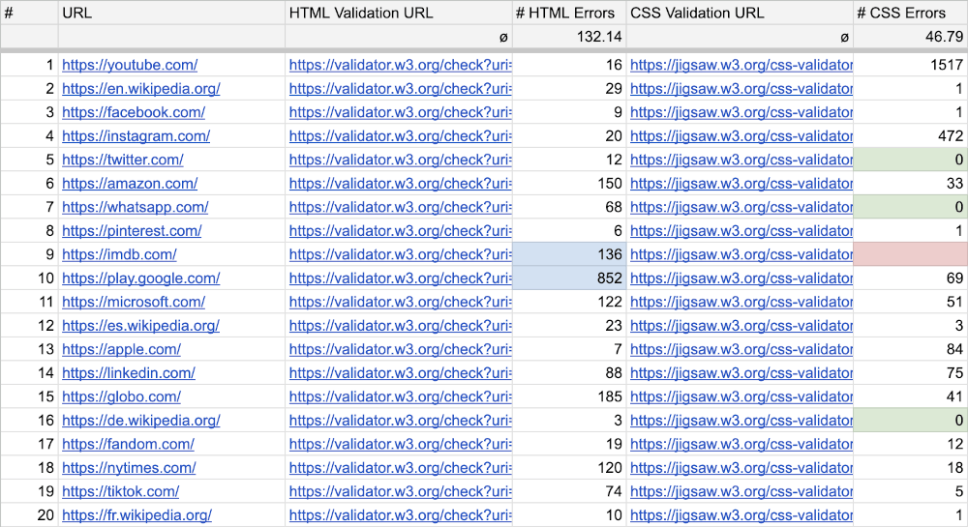Open the https://tiktok.com/ link
968x527 pixels.
pyautogui.click(x=120, y=492)
